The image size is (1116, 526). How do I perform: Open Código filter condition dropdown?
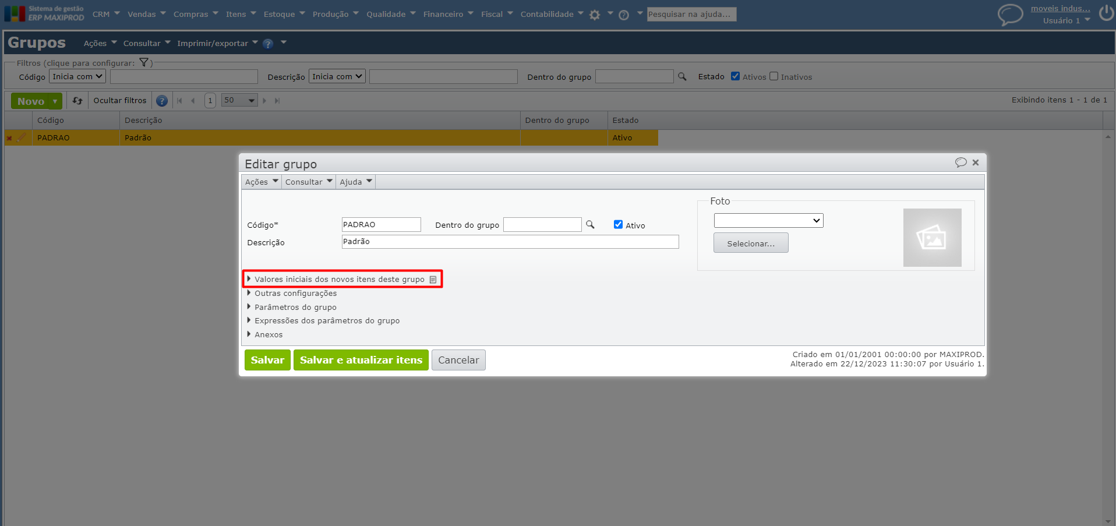77,76
